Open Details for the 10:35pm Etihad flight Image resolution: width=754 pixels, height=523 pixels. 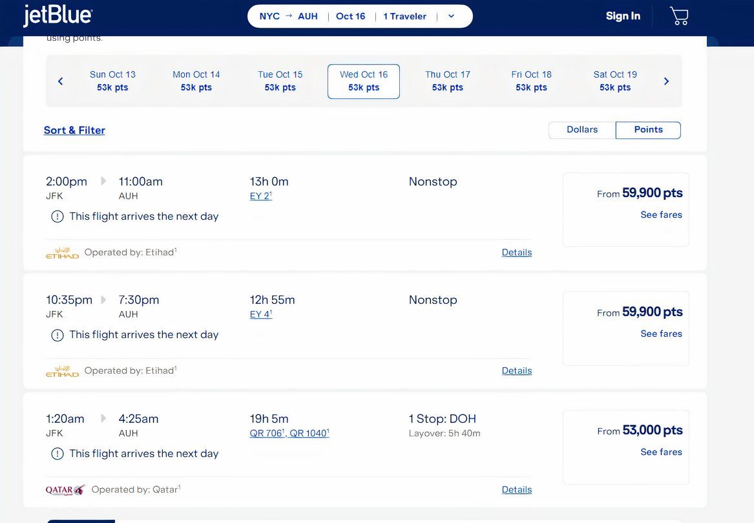(516, 370)
